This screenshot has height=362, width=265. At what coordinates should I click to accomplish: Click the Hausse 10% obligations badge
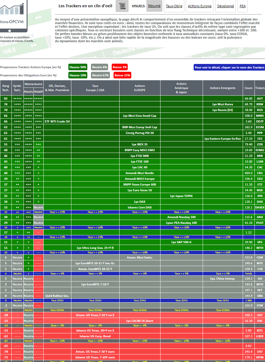pos(78,75)
